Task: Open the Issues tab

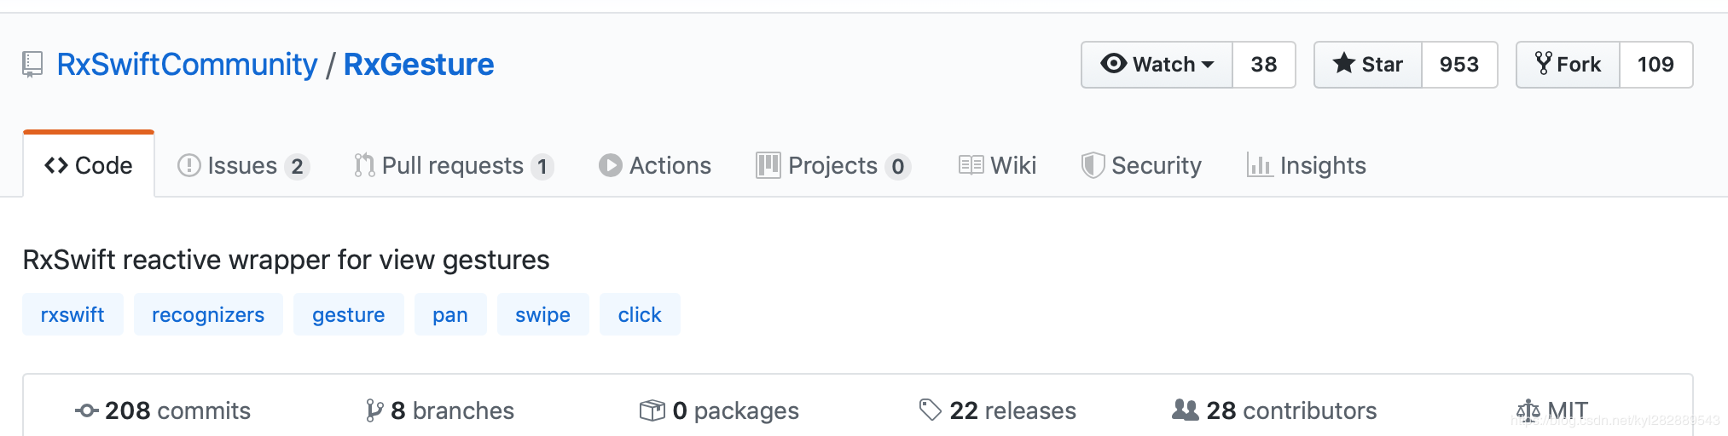Action: click(243, 165)
